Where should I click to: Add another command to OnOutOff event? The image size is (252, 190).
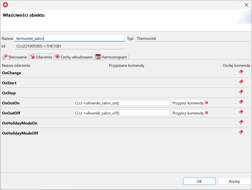pos(241,112)
